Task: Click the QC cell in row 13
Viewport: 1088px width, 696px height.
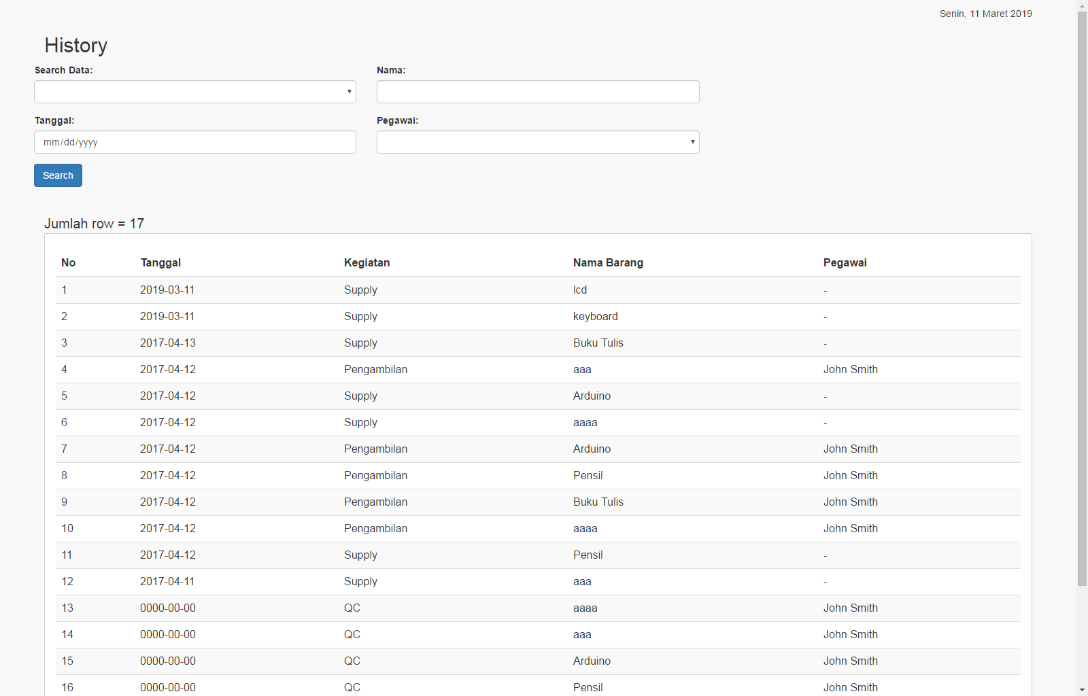Action: (352, 608)
